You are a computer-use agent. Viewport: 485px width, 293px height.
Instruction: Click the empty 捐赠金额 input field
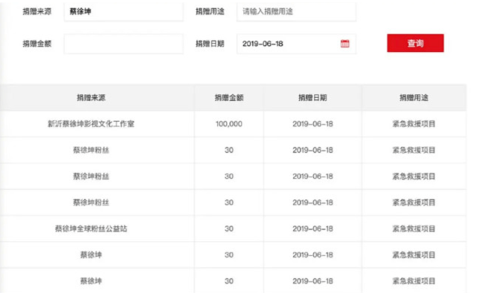pos(123,44)
